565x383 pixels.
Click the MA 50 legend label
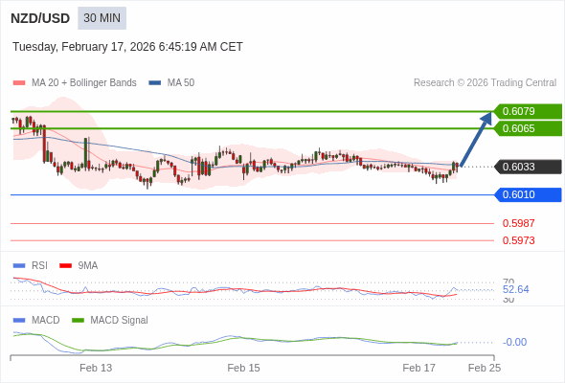pos(181,83)
